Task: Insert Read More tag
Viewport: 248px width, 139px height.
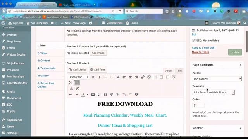Action: tap(155, 77)
